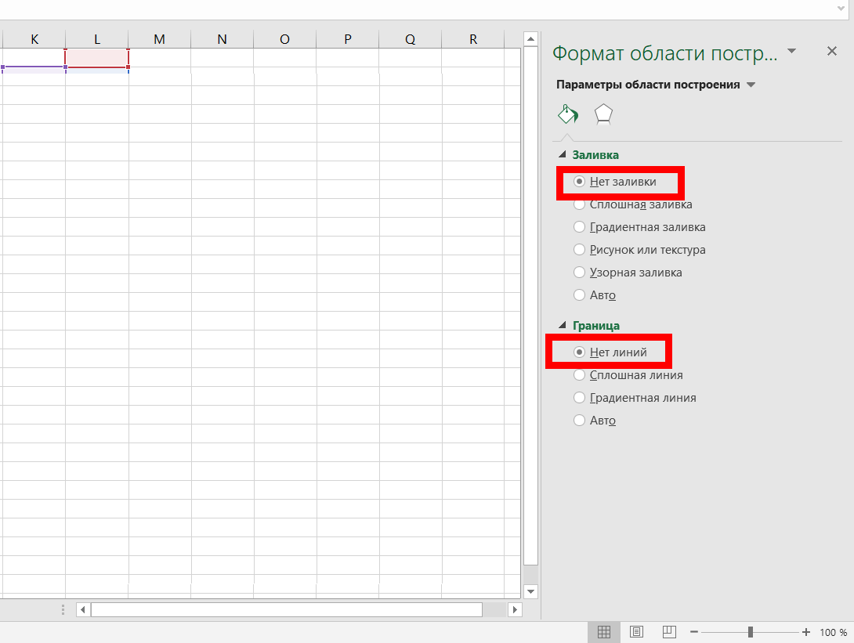The height and width of the screenshot is (643, 854).
Task: Select column M header
Action: pos(160,39)
